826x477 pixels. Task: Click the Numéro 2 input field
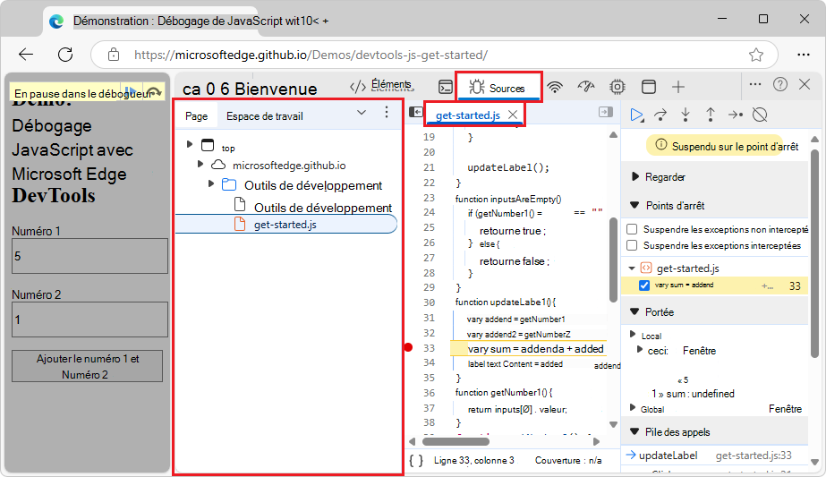89,319
